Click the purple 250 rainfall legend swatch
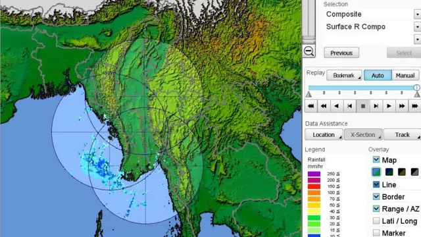The width and height of the screenshot is (421, 237). [314, 174]
